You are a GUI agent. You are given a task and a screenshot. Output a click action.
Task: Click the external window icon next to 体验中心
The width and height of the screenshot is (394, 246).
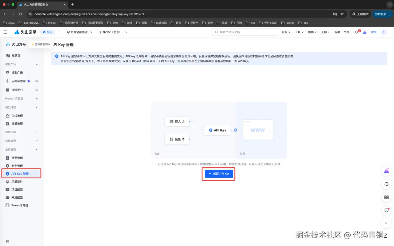point(37,90)
